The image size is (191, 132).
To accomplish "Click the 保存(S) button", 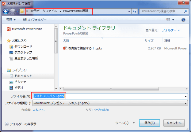I will (150, 123).
